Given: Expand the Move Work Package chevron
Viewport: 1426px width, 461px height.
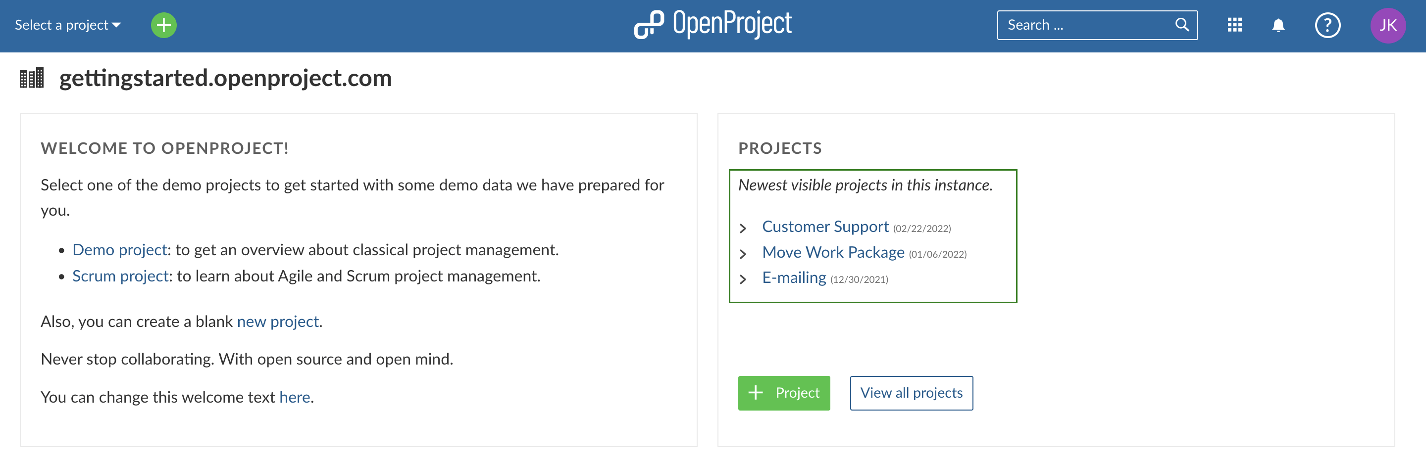Looking at the screenshot, I should pyautogui.click(x=743, y=254).
